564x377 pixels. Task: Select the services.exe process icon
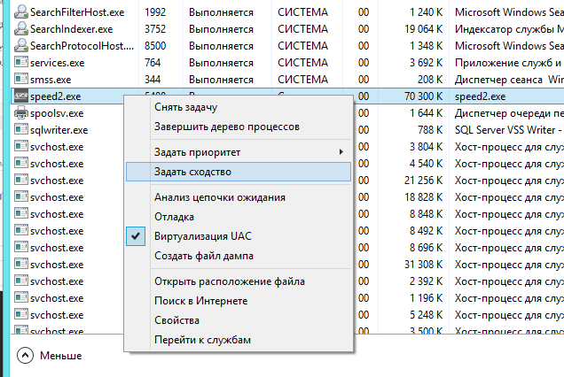click(21, 62)
